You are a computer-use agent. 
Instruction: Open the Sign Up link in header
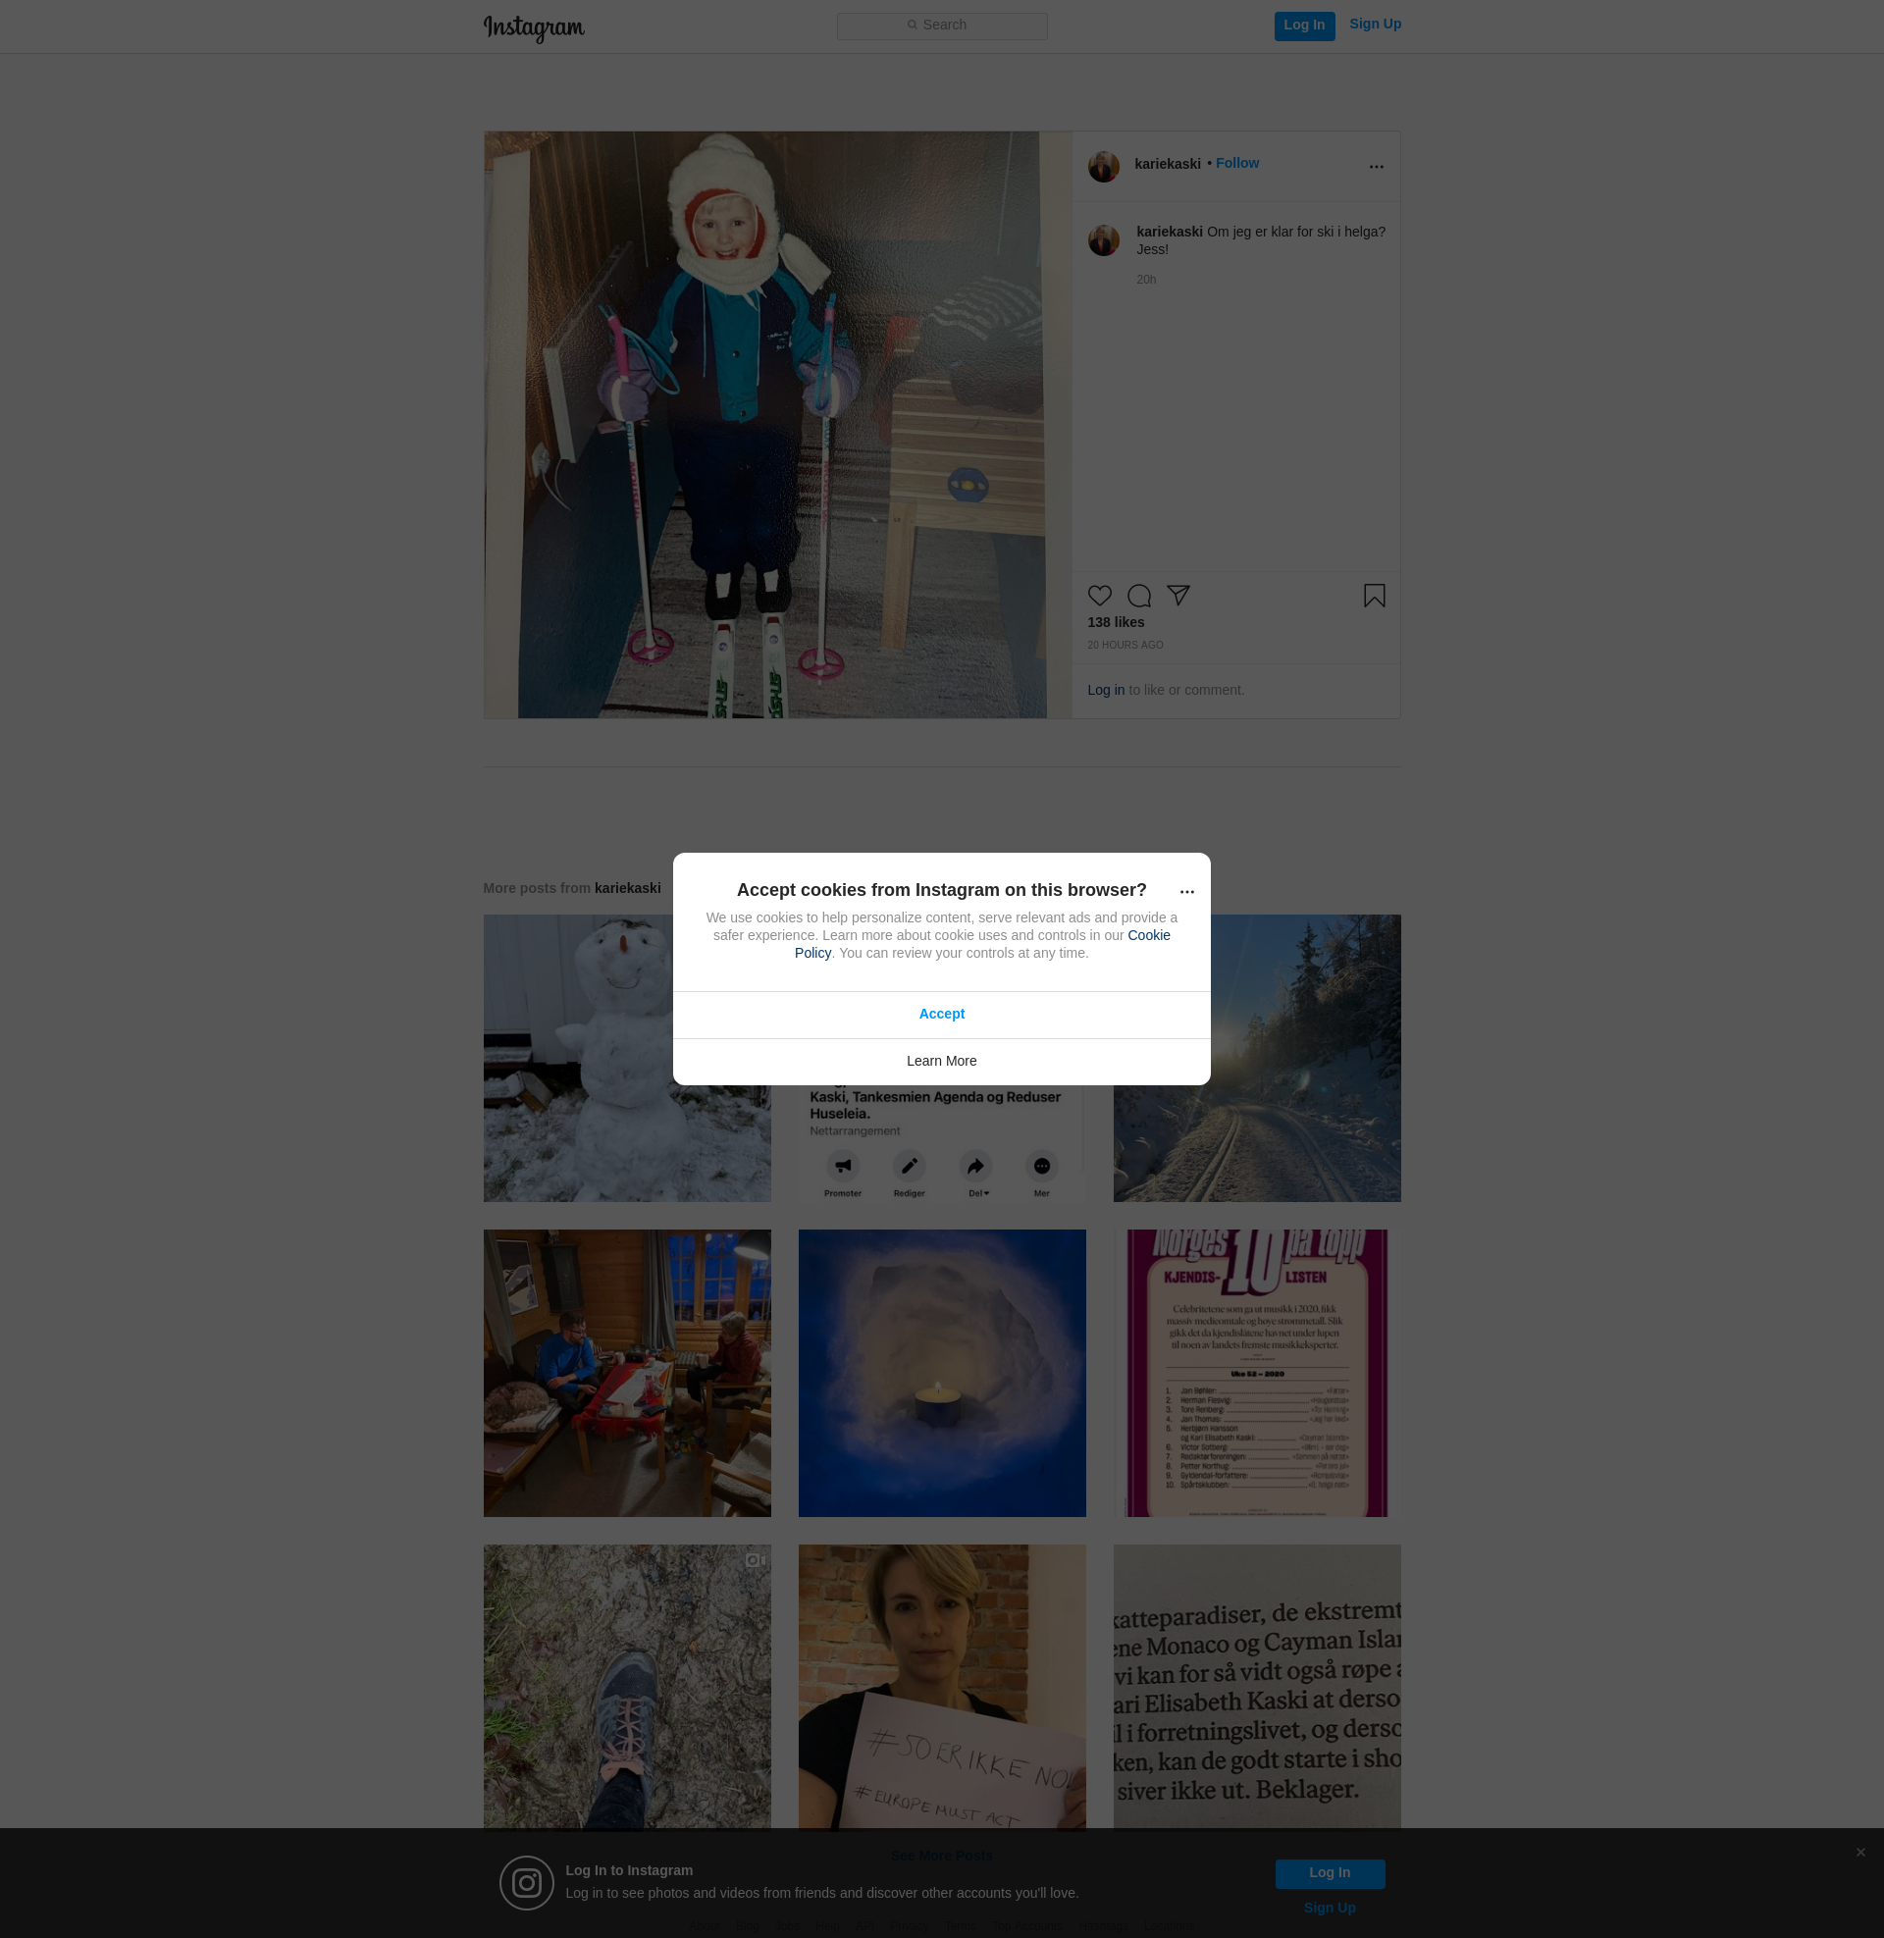[x=1375, y=25]
